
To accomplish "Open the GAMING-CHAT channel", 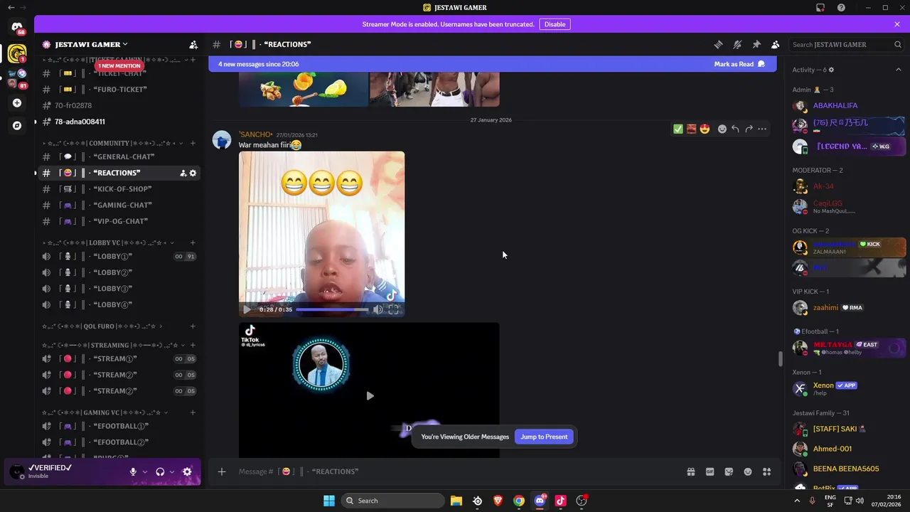I will (118, 206).
